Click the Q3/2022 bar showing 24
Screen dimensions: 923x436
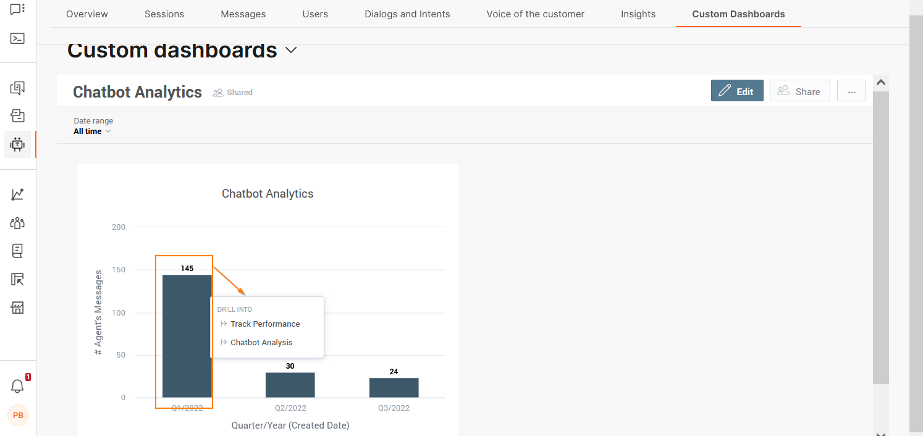tap(394, 387)
